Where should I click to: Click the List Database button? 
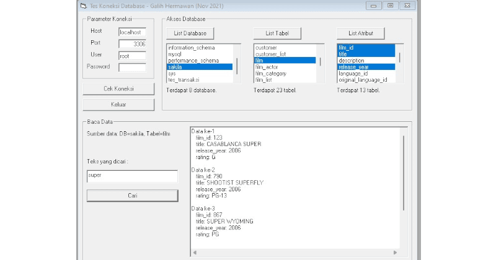(190, 33)
